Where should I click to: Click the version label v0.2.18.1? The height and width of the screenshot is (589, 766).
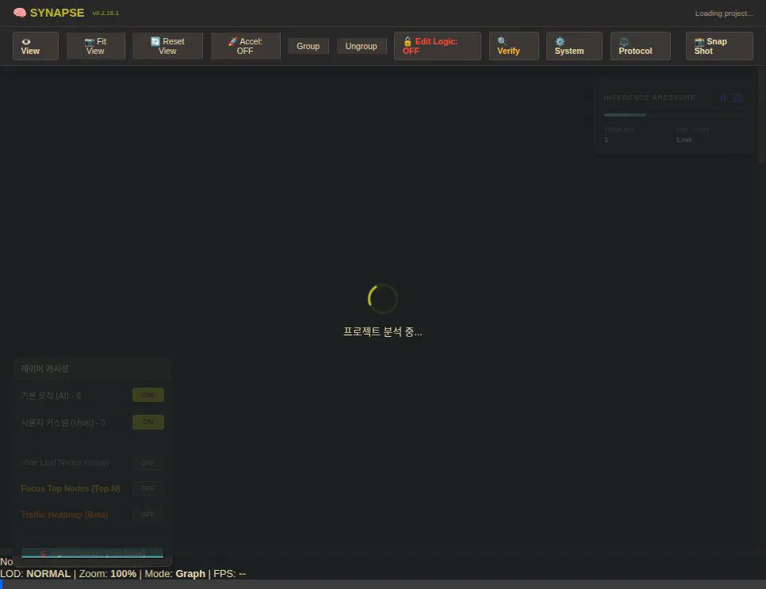click(x=105, y=13)
